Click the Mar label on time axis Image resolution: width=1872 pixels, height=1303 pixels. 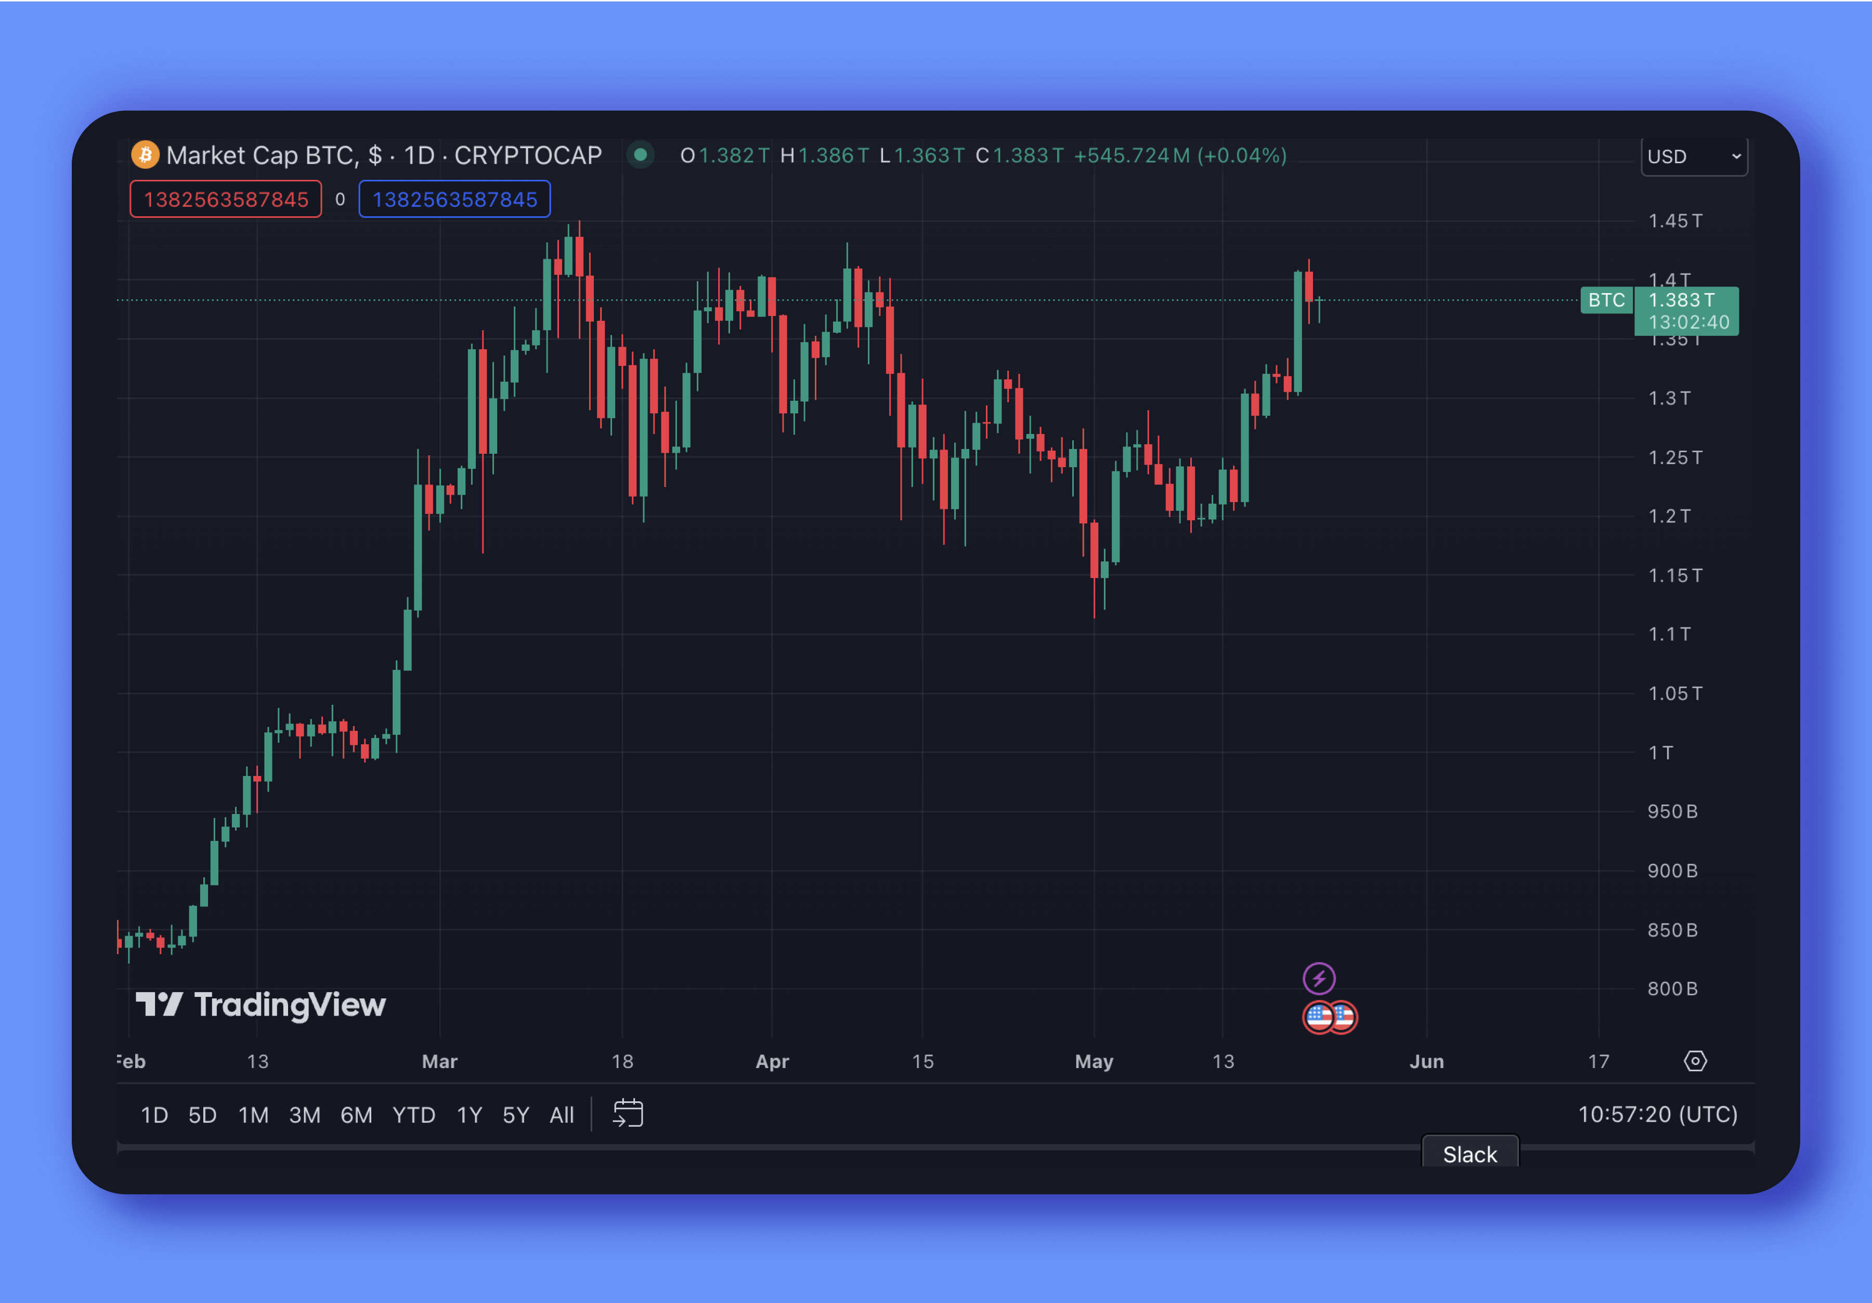click(x=439, y=1061)
